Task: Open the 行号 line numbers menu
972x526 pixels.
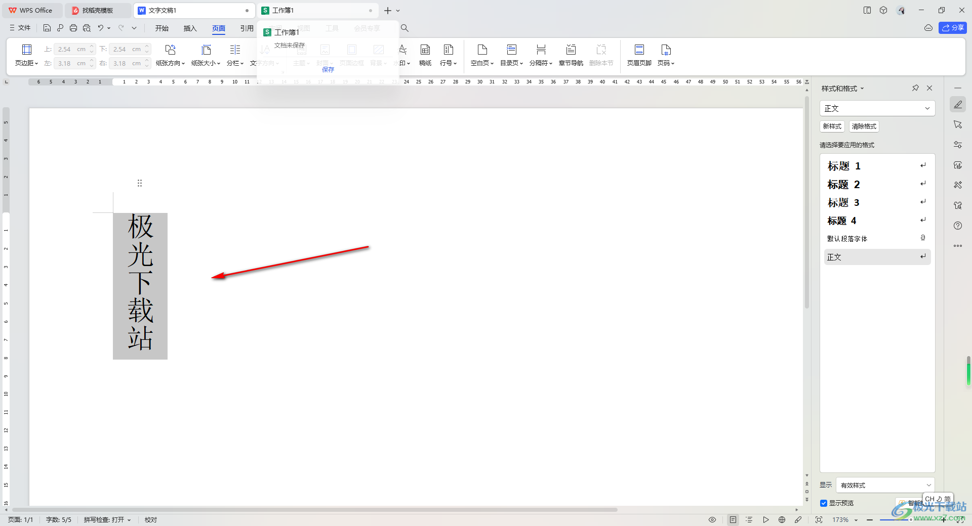Action: pos(448,55)
